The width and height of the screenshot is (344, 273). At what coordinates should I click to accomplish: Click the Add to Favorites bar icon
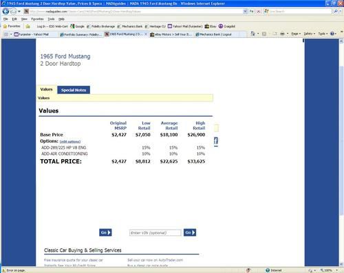[28, 26]
